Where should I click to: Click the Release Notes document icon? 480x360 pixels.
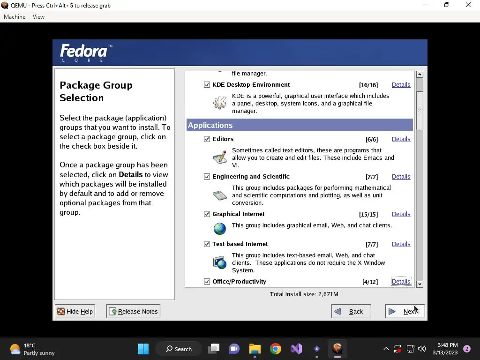point(112,311)
